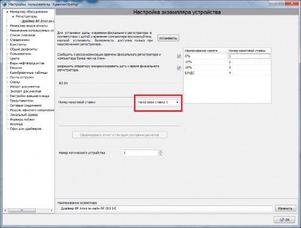Select Виды нефтепродуктов in the tree
This screenshot has height=228, width=301.
click(27, 63)
